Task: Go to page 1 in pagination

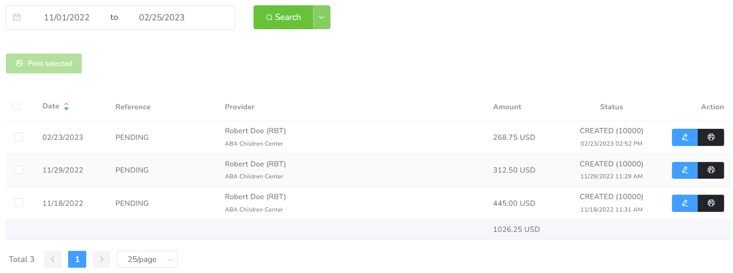Action: point(77,259)
